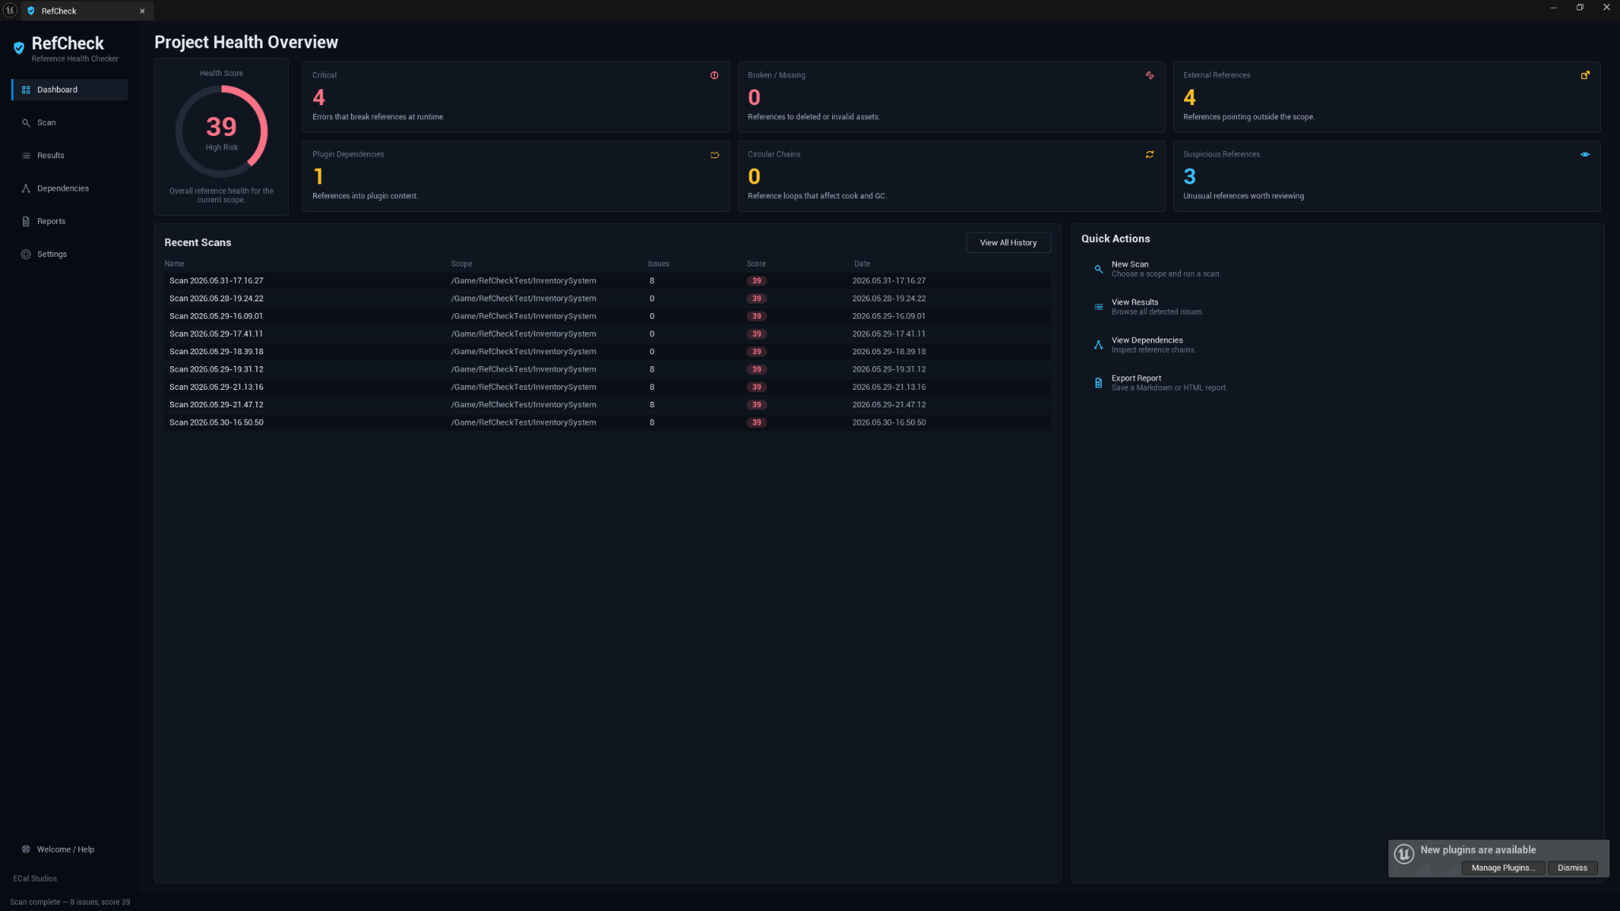This screenshot has width=1620, height=911.
Task: Click the Reports document icon in sidebar
Action: (x=26, y=221)
